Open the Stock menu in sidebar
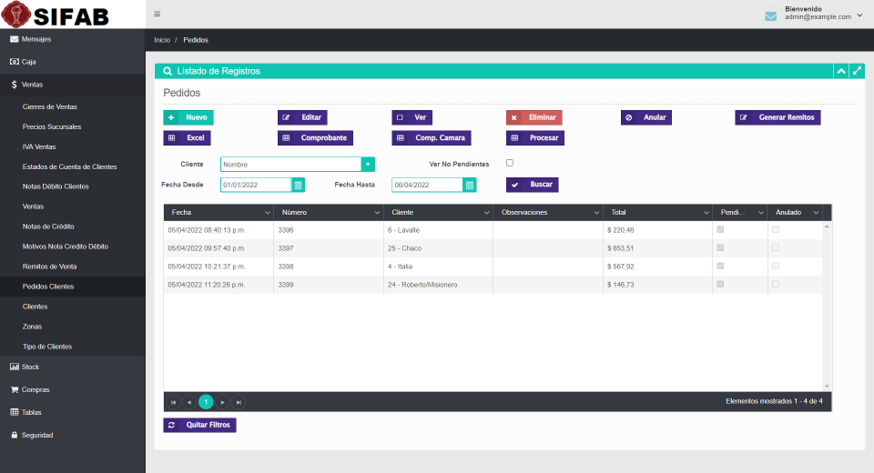The height and width of the screenshot is (473, 874). pos(30,367)
